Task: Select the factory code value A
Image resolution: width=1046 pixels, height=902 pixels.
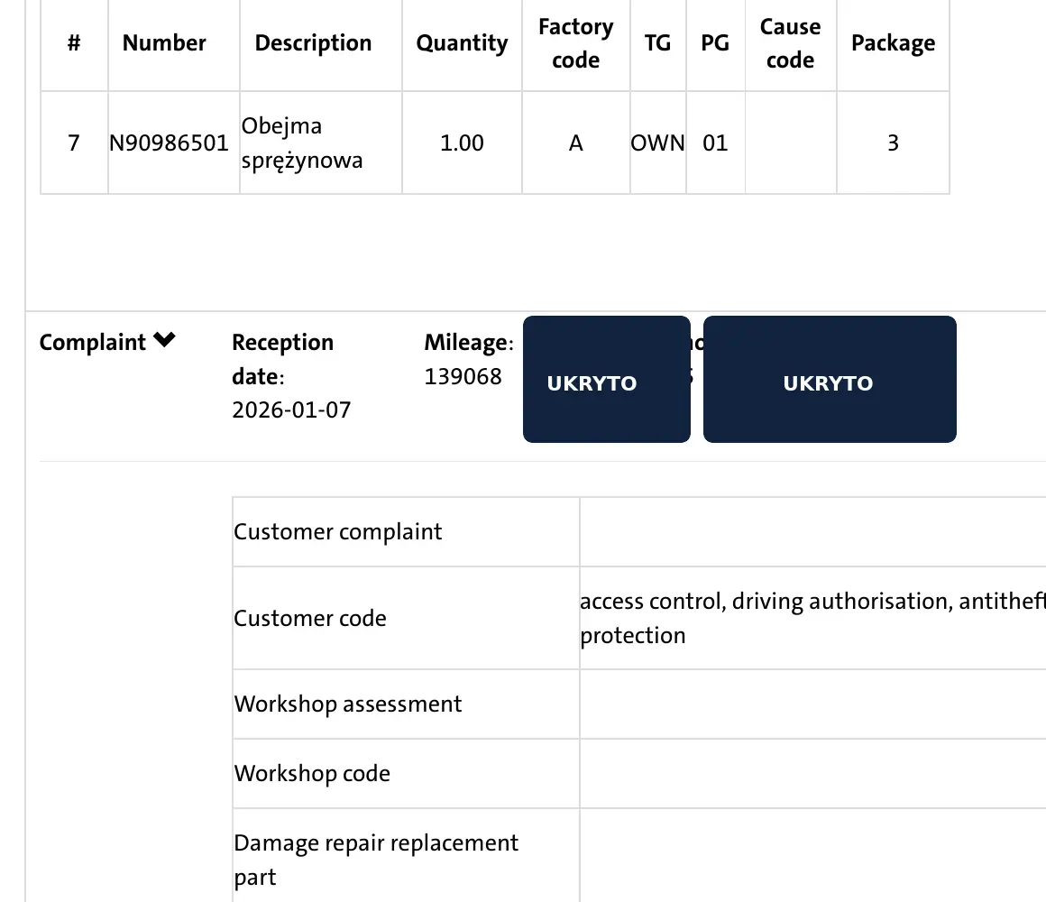Action: [x=575, y=143]
